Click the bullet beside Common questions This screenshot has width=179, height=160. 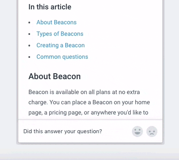29,57
